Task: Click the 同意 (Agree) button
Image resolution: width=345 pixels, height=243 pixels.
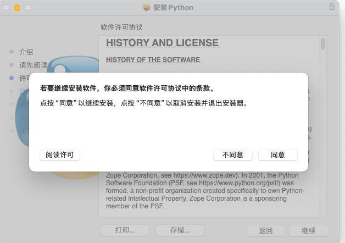Action: 277,155
